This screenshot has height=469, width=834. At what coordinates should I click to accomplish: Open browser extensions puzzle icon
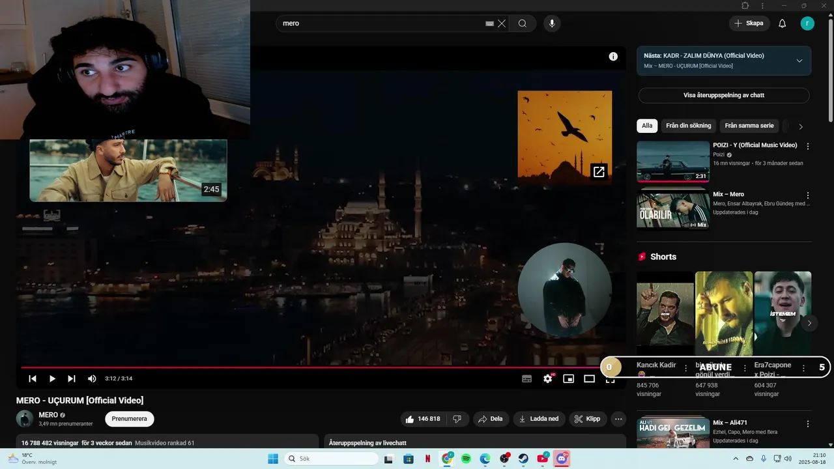pyautogui.click(x=745, y=5)
